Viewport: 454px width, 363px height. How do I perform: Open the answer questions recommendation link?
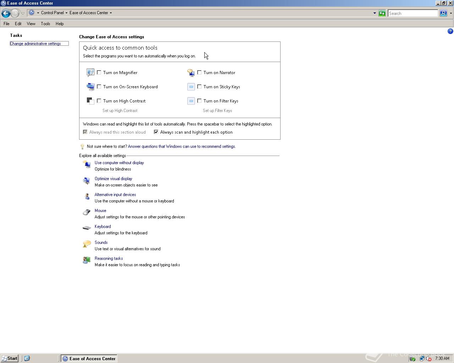[182, 146]
